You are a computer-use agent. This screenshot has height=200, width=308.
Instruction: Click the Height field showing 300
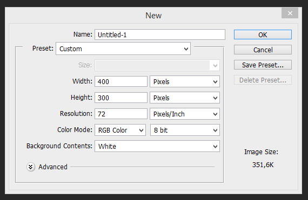(121, 98)
